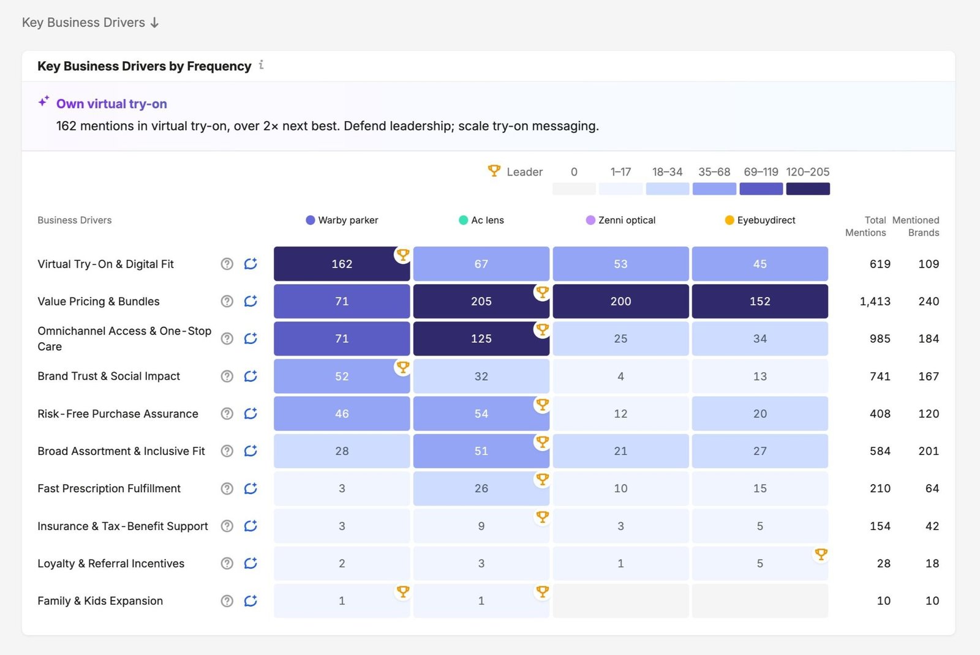This screenshot has width=980, height=655.
Task: Select the Ac lens column header
Action: click(481, 220)
